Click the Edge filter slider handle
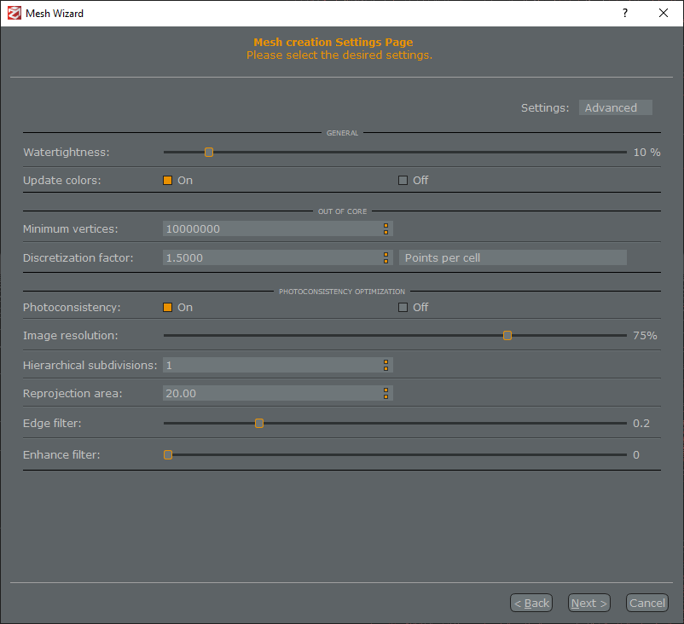 click(259, 423)
